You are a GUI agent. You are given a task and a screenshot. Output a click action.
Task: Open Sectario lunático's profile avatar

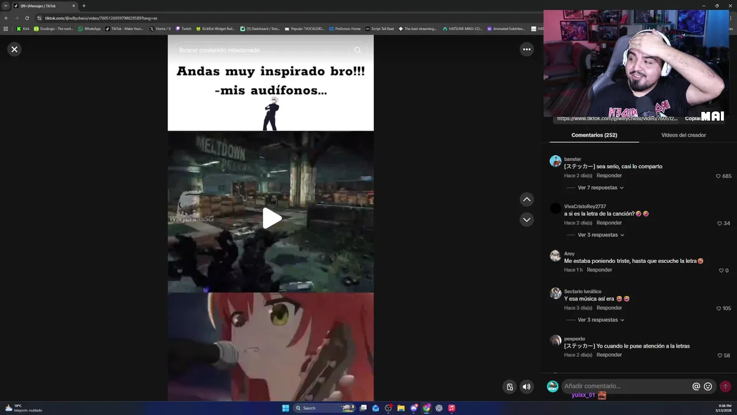555,293
